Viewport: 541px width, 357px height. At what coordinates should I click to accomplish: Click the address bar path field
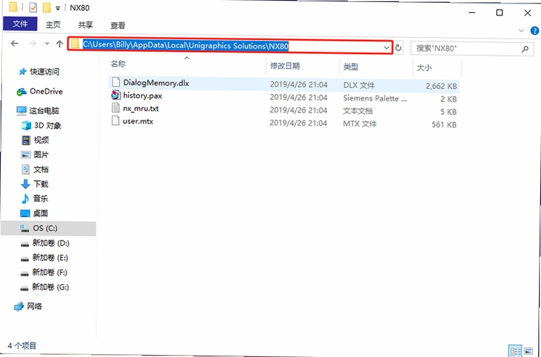point(230,47)
